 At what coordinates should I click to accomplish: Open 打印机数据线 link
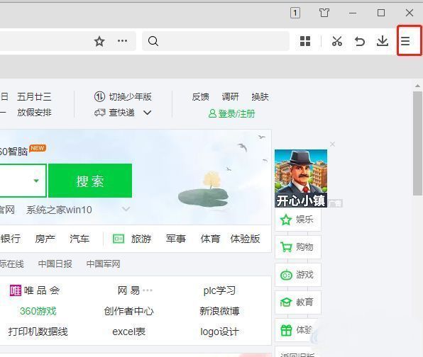38,331
